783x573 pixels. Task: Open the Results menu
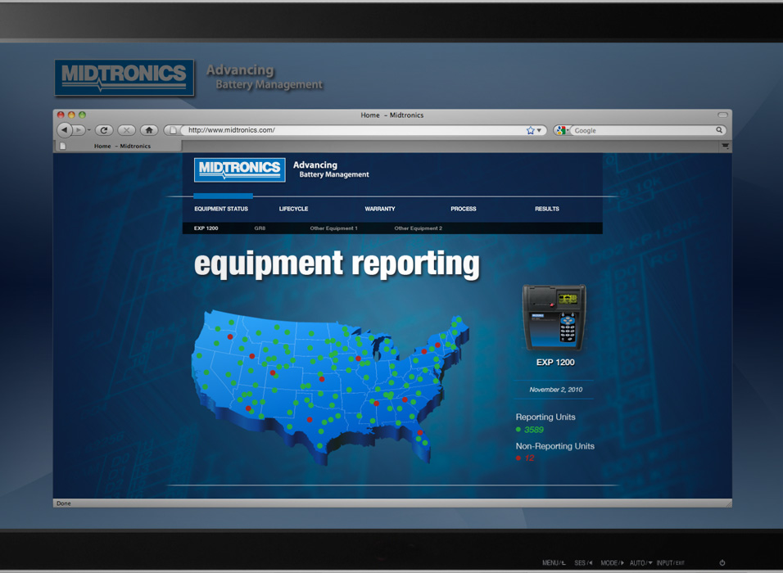547,209
